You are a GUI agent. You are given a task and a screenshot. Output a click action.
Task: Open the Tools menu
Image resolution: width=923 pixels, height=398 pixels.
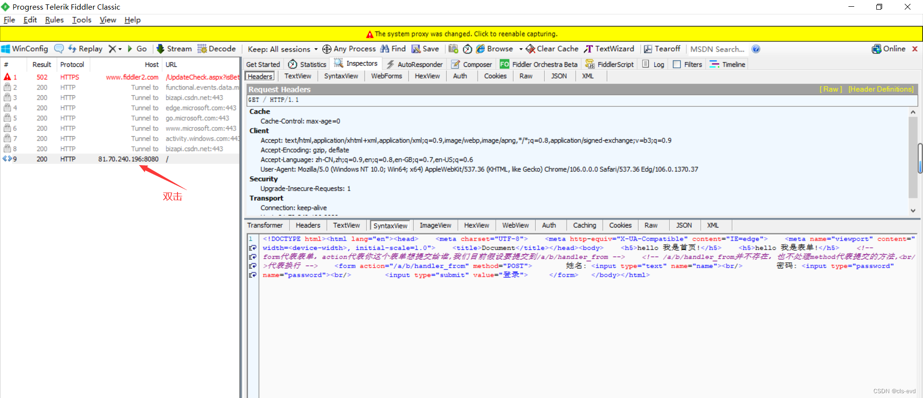click(82, 20)
